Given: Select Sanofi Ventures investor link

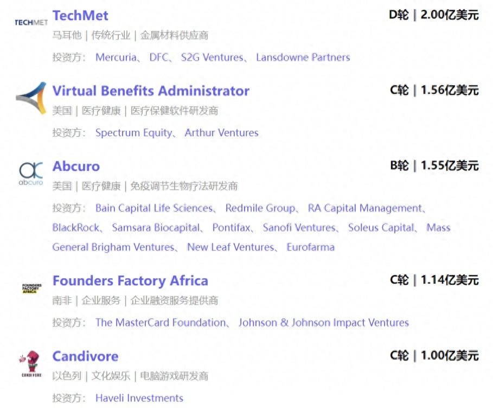Looking at the screenshot, I should click(x=298, y=228).
